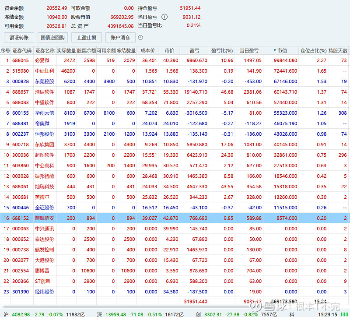The width and height of the screenshot is (350, 317).
Task: Sort by 序号 column header
Action: (5, 51)
